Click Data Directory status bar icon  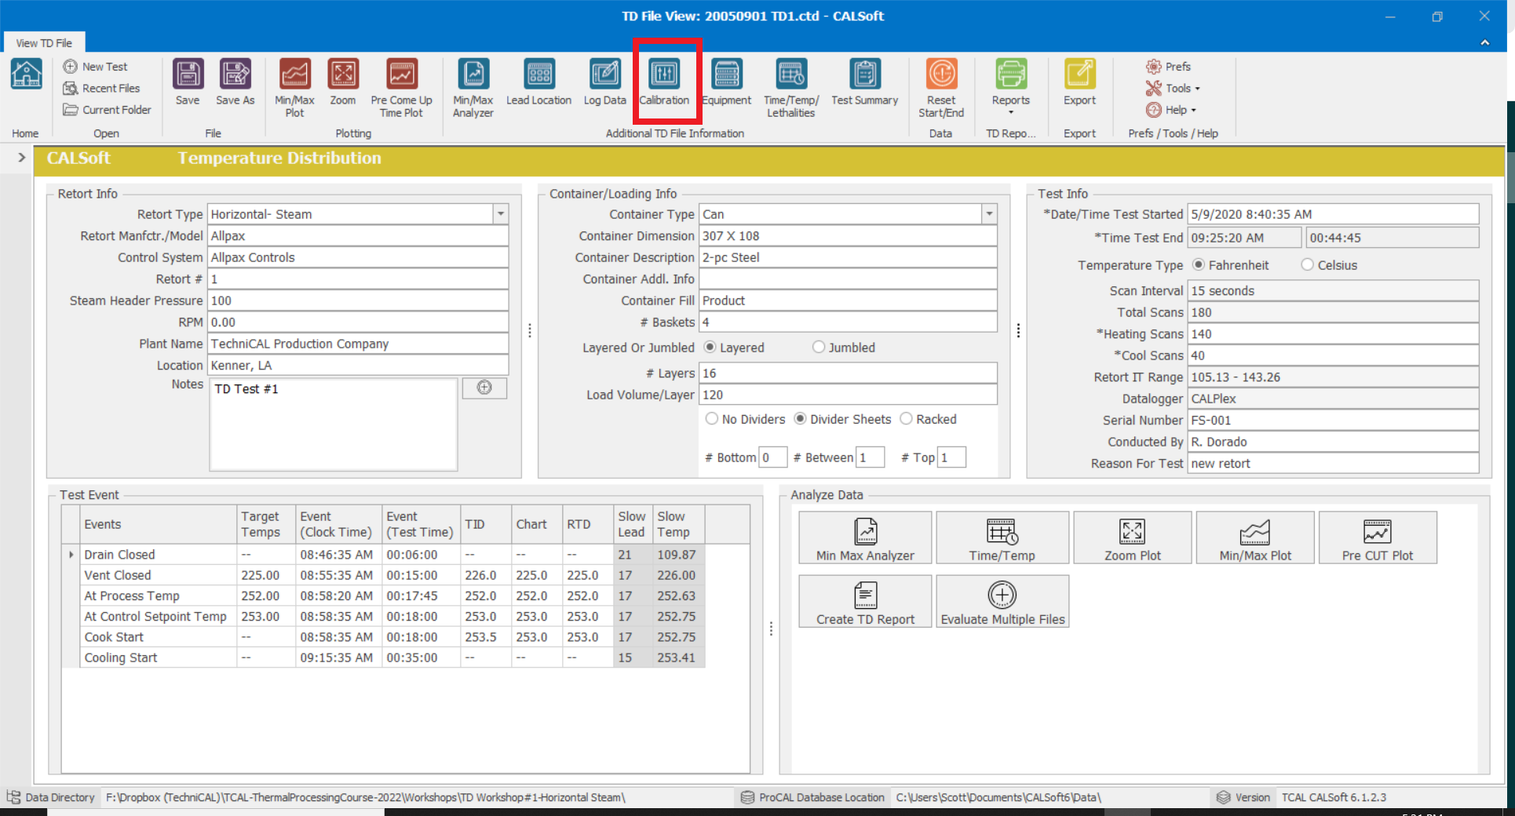tap(13, 797)
